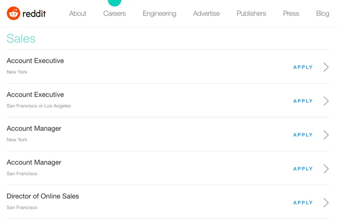
Task: Click the reddit wordmark text logo
Action: tap(34, 13)
